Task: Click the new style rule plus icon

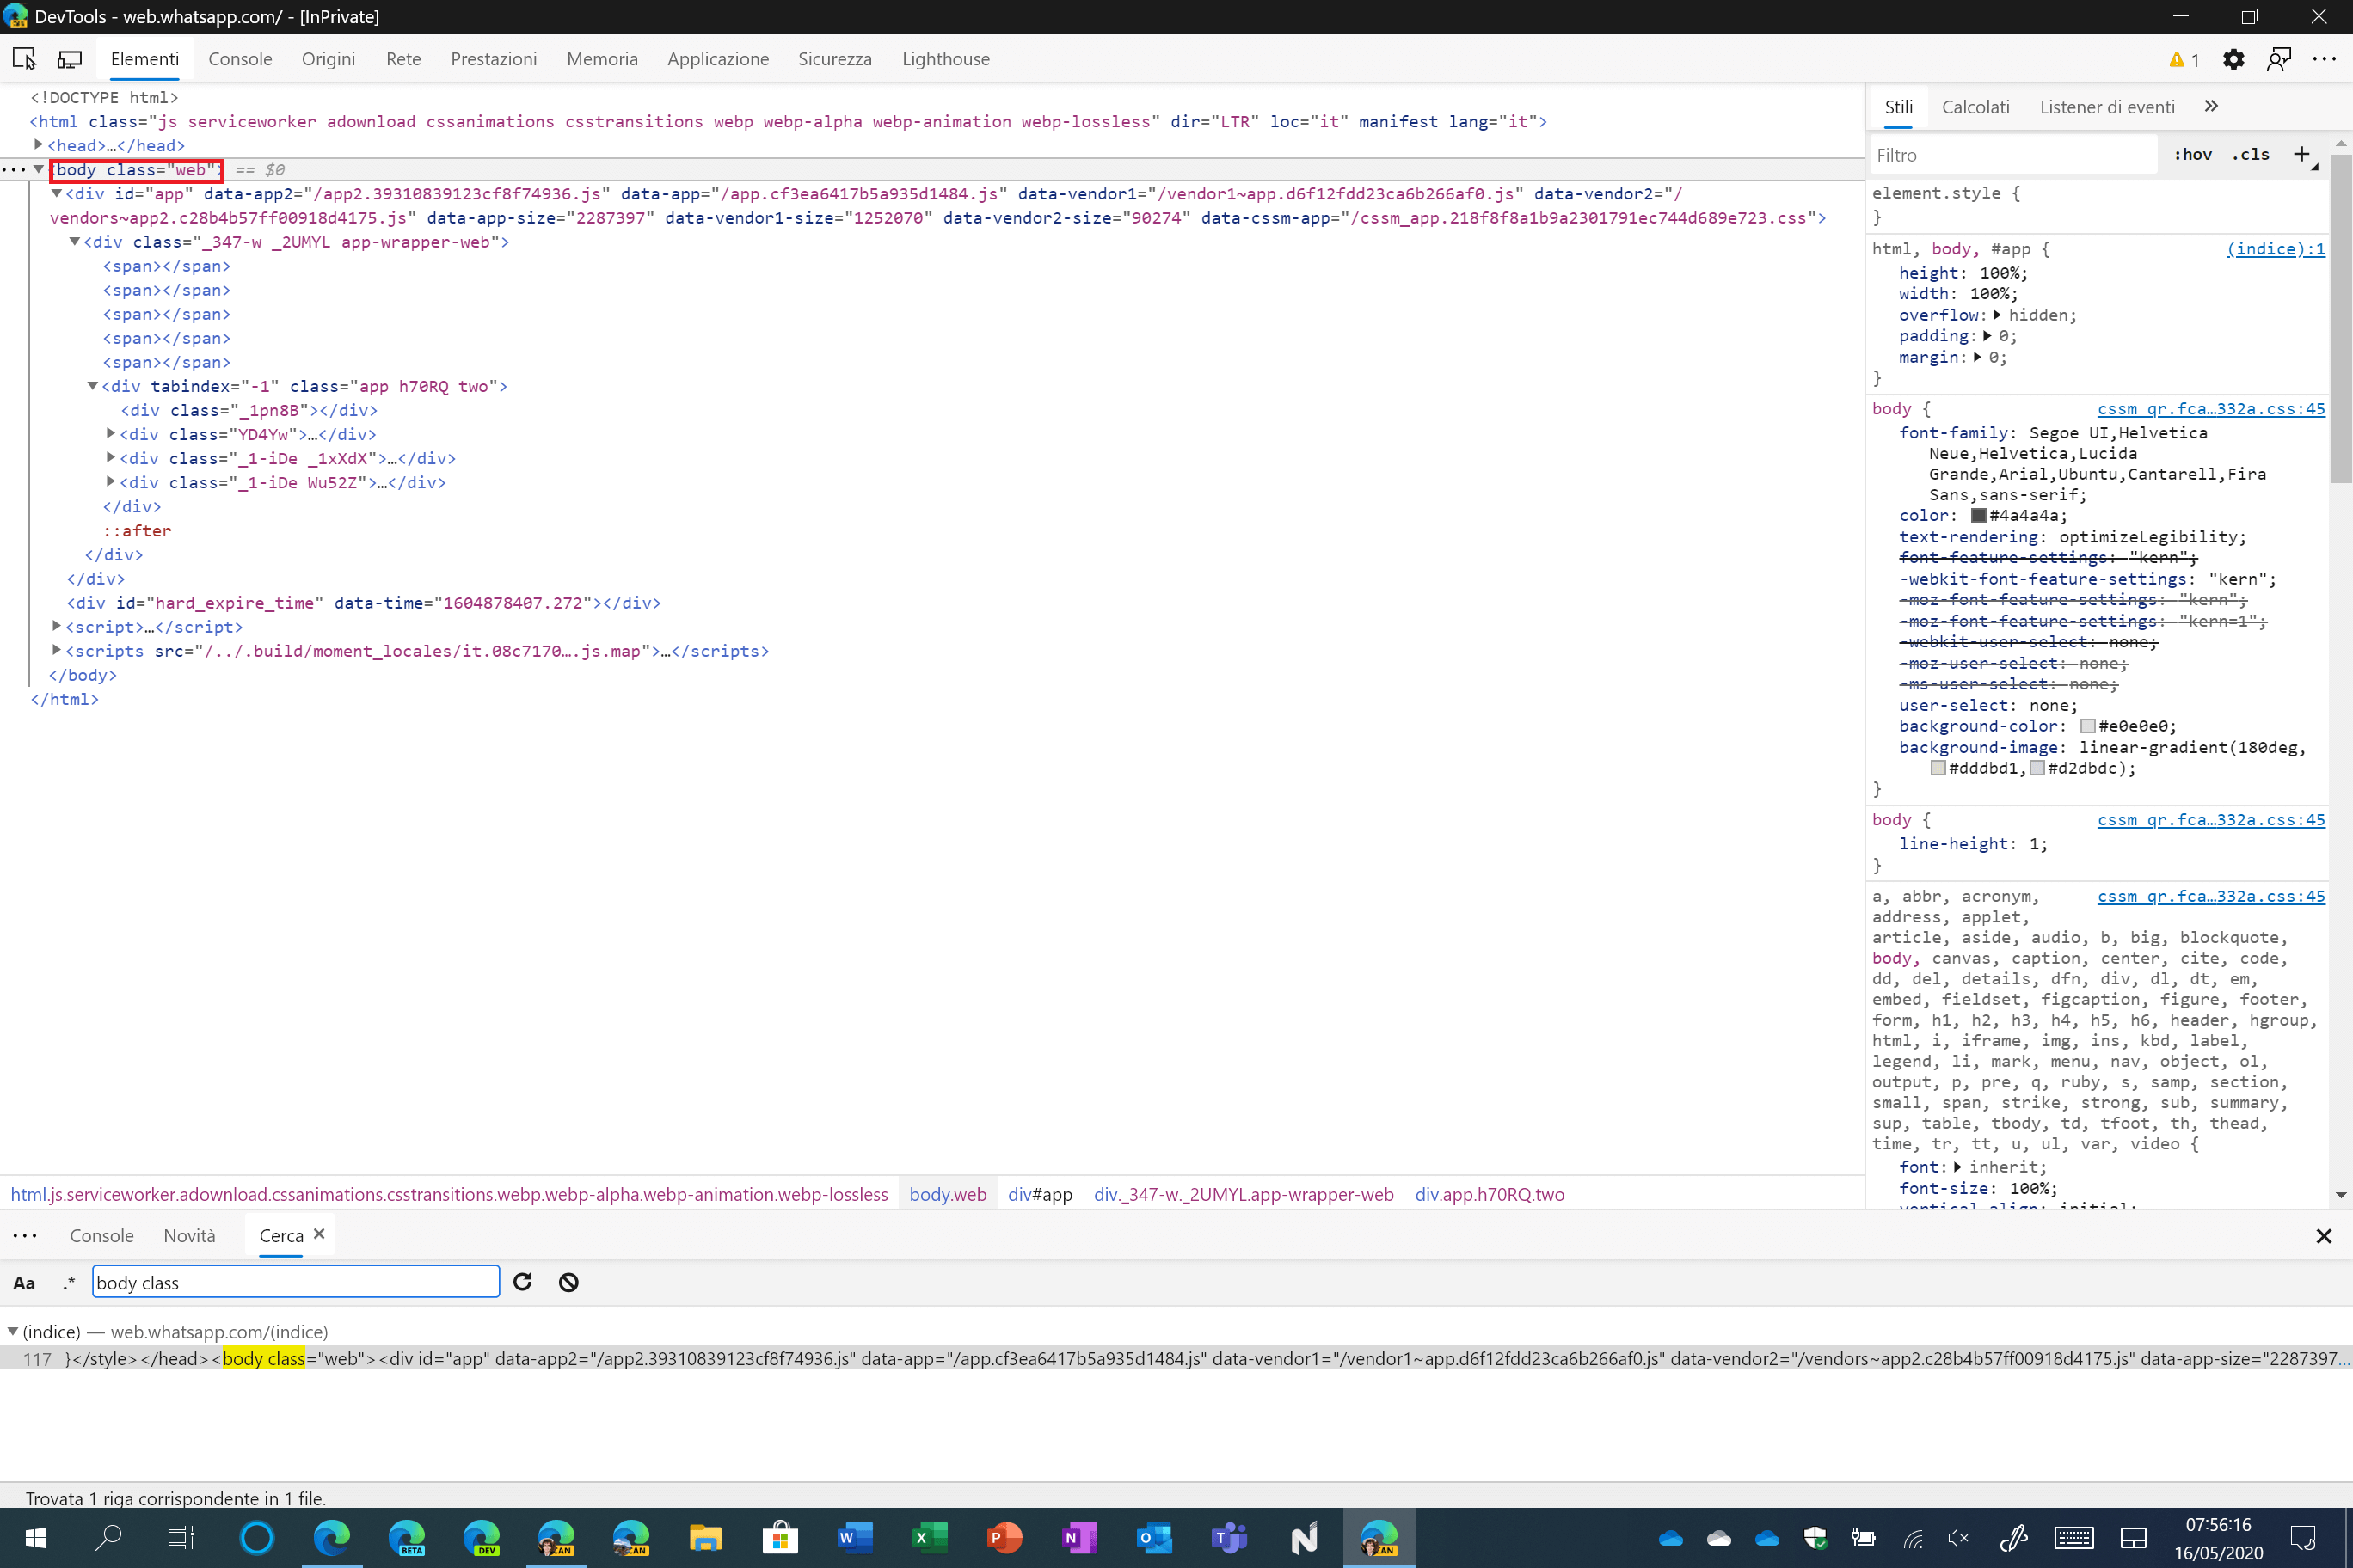Action: pos(2302,154)
